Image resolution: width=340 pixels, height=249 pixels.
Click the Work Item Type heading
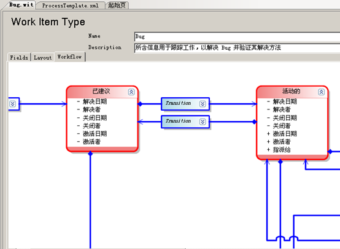pyautogui.click(x=48, y=22)
